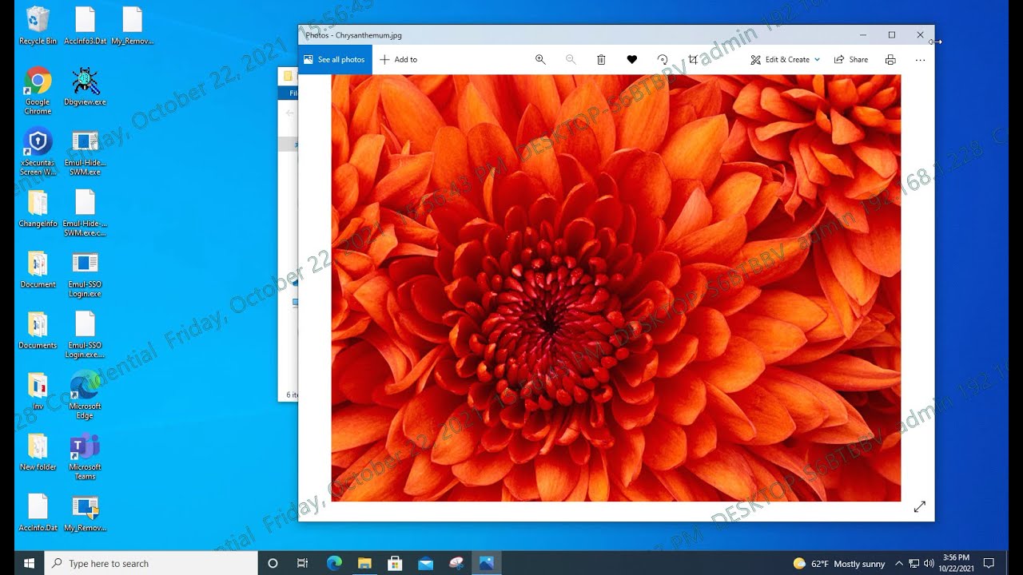Select AccInfo3.Dat desktop file
The width and height of the screenshot is (1023, 575).
[85, 26]
